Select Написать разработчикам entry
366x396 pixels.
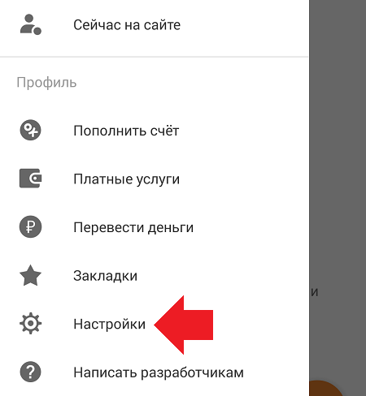154,372
